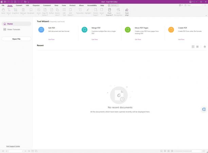208x153 pixels.
Task: Click the orange Create PDF icon
Action: pyautogui.click(x=171, y=29)
